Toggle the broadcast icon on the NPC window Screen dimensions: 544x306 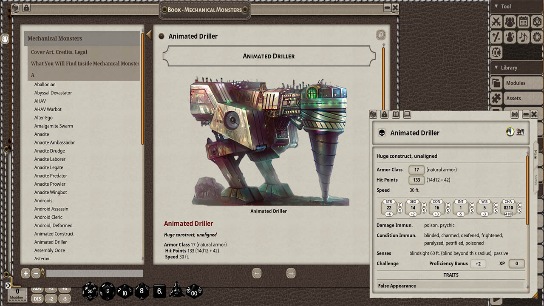[515, 114]
